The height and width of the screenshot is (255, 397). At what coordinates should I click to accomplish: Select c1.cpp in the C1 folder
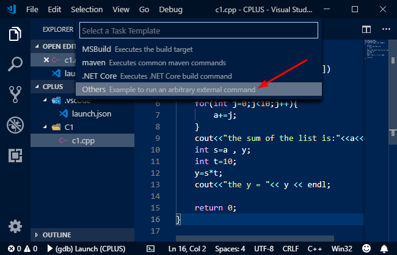pos(82,140)
